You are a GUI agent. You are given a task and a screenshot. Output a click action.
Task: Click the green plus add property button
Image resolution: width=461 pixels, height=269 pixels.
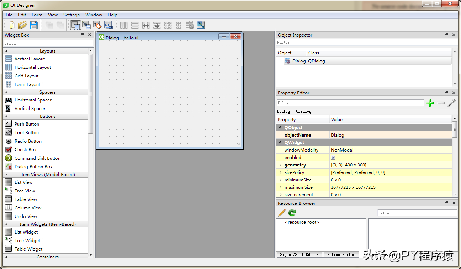click(x=430, y=103)
